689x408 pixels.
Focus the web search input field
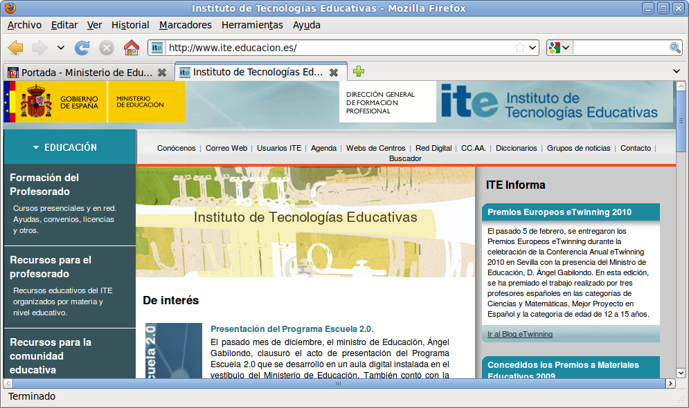[x=620, y=48]
